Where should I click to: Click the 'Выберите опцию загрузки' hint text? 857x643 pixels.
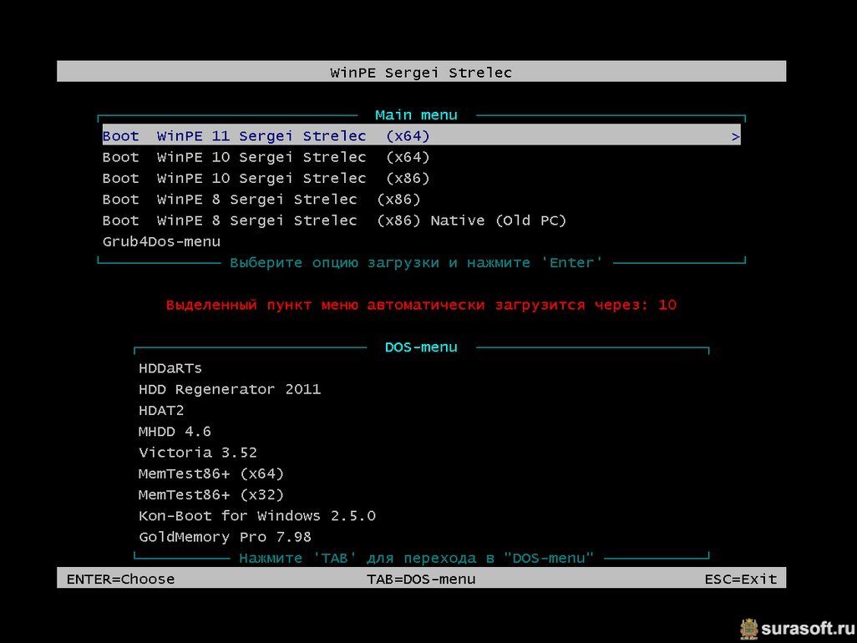point(416,263)
